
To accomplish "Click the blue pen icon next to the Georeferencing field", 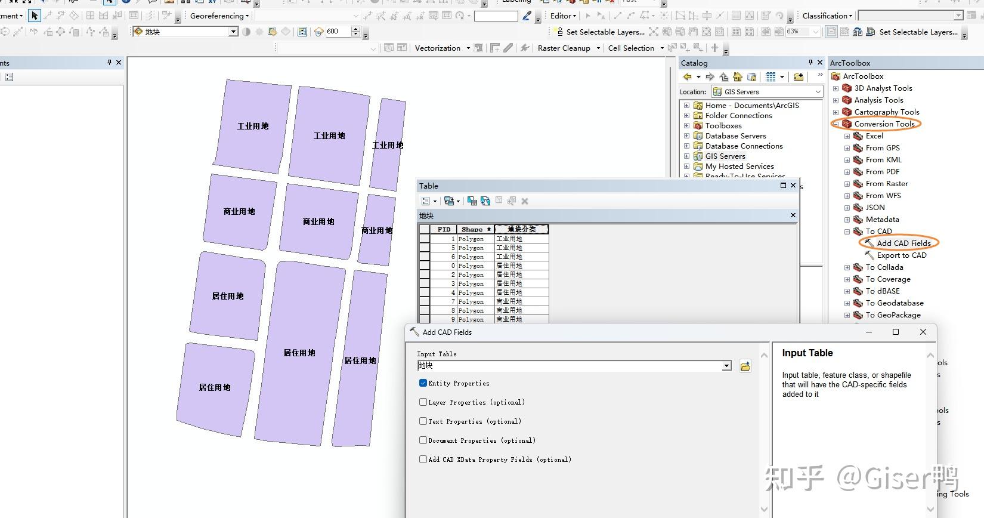I will pyautogui.click(x=527, y=16).
